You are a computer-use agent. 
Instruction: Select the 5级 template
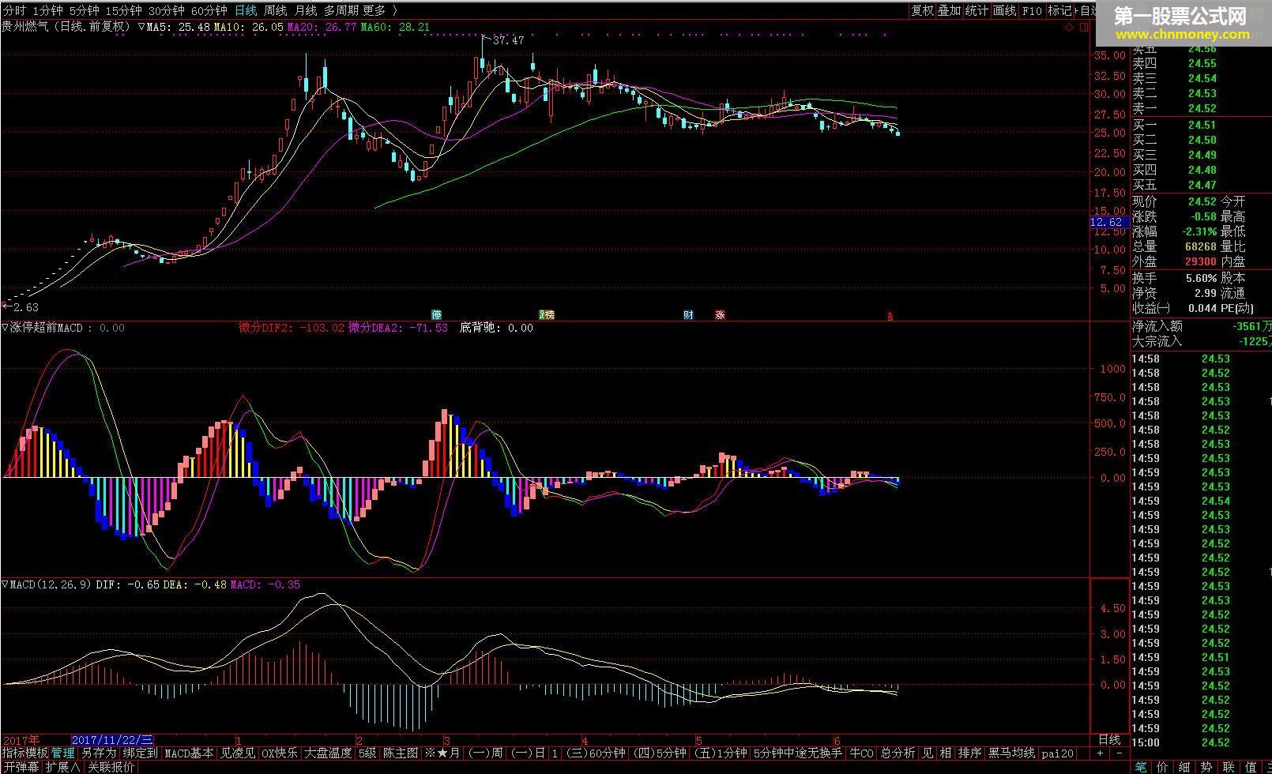[367, 753]
